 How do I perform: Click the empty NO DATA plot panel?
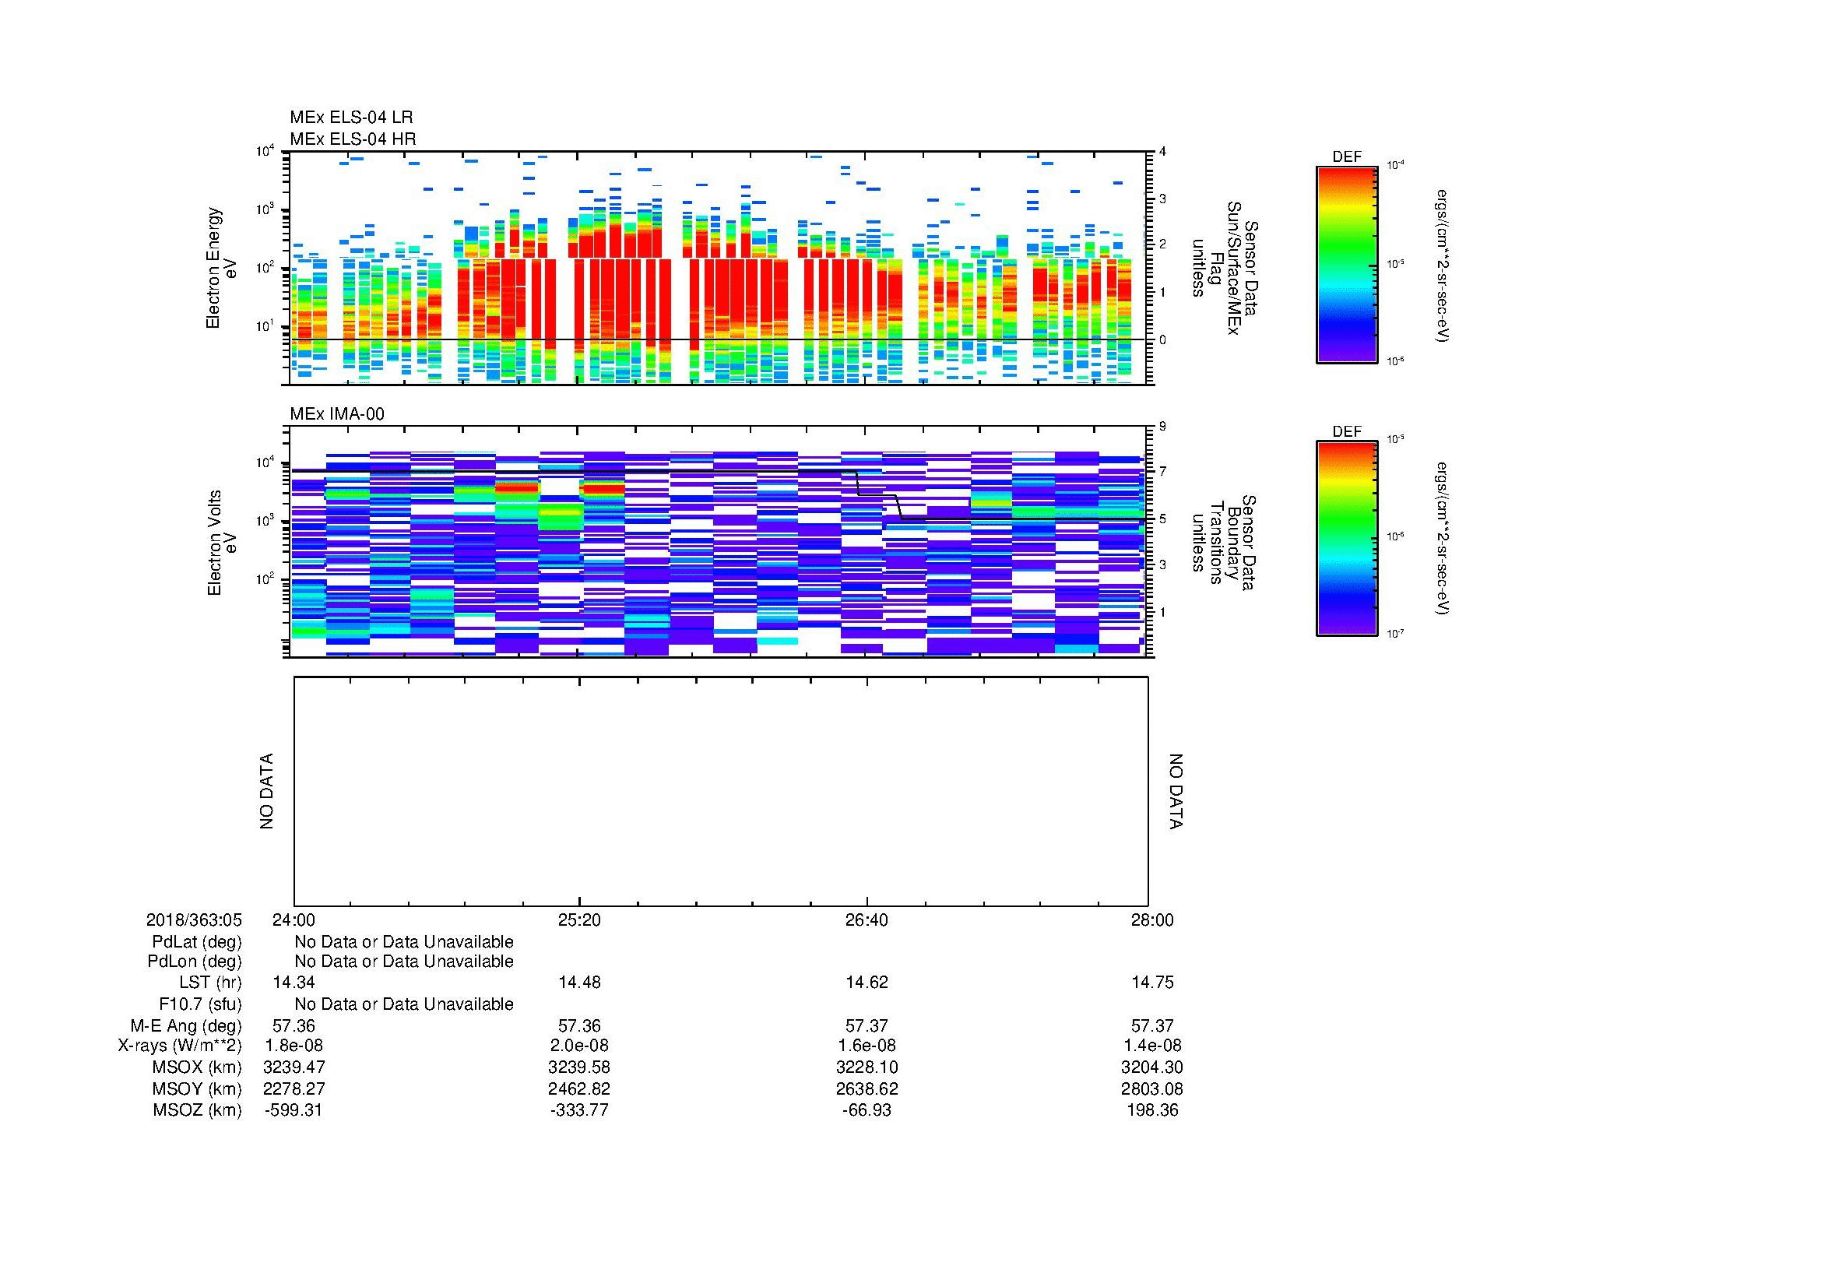tap(720, 791)
